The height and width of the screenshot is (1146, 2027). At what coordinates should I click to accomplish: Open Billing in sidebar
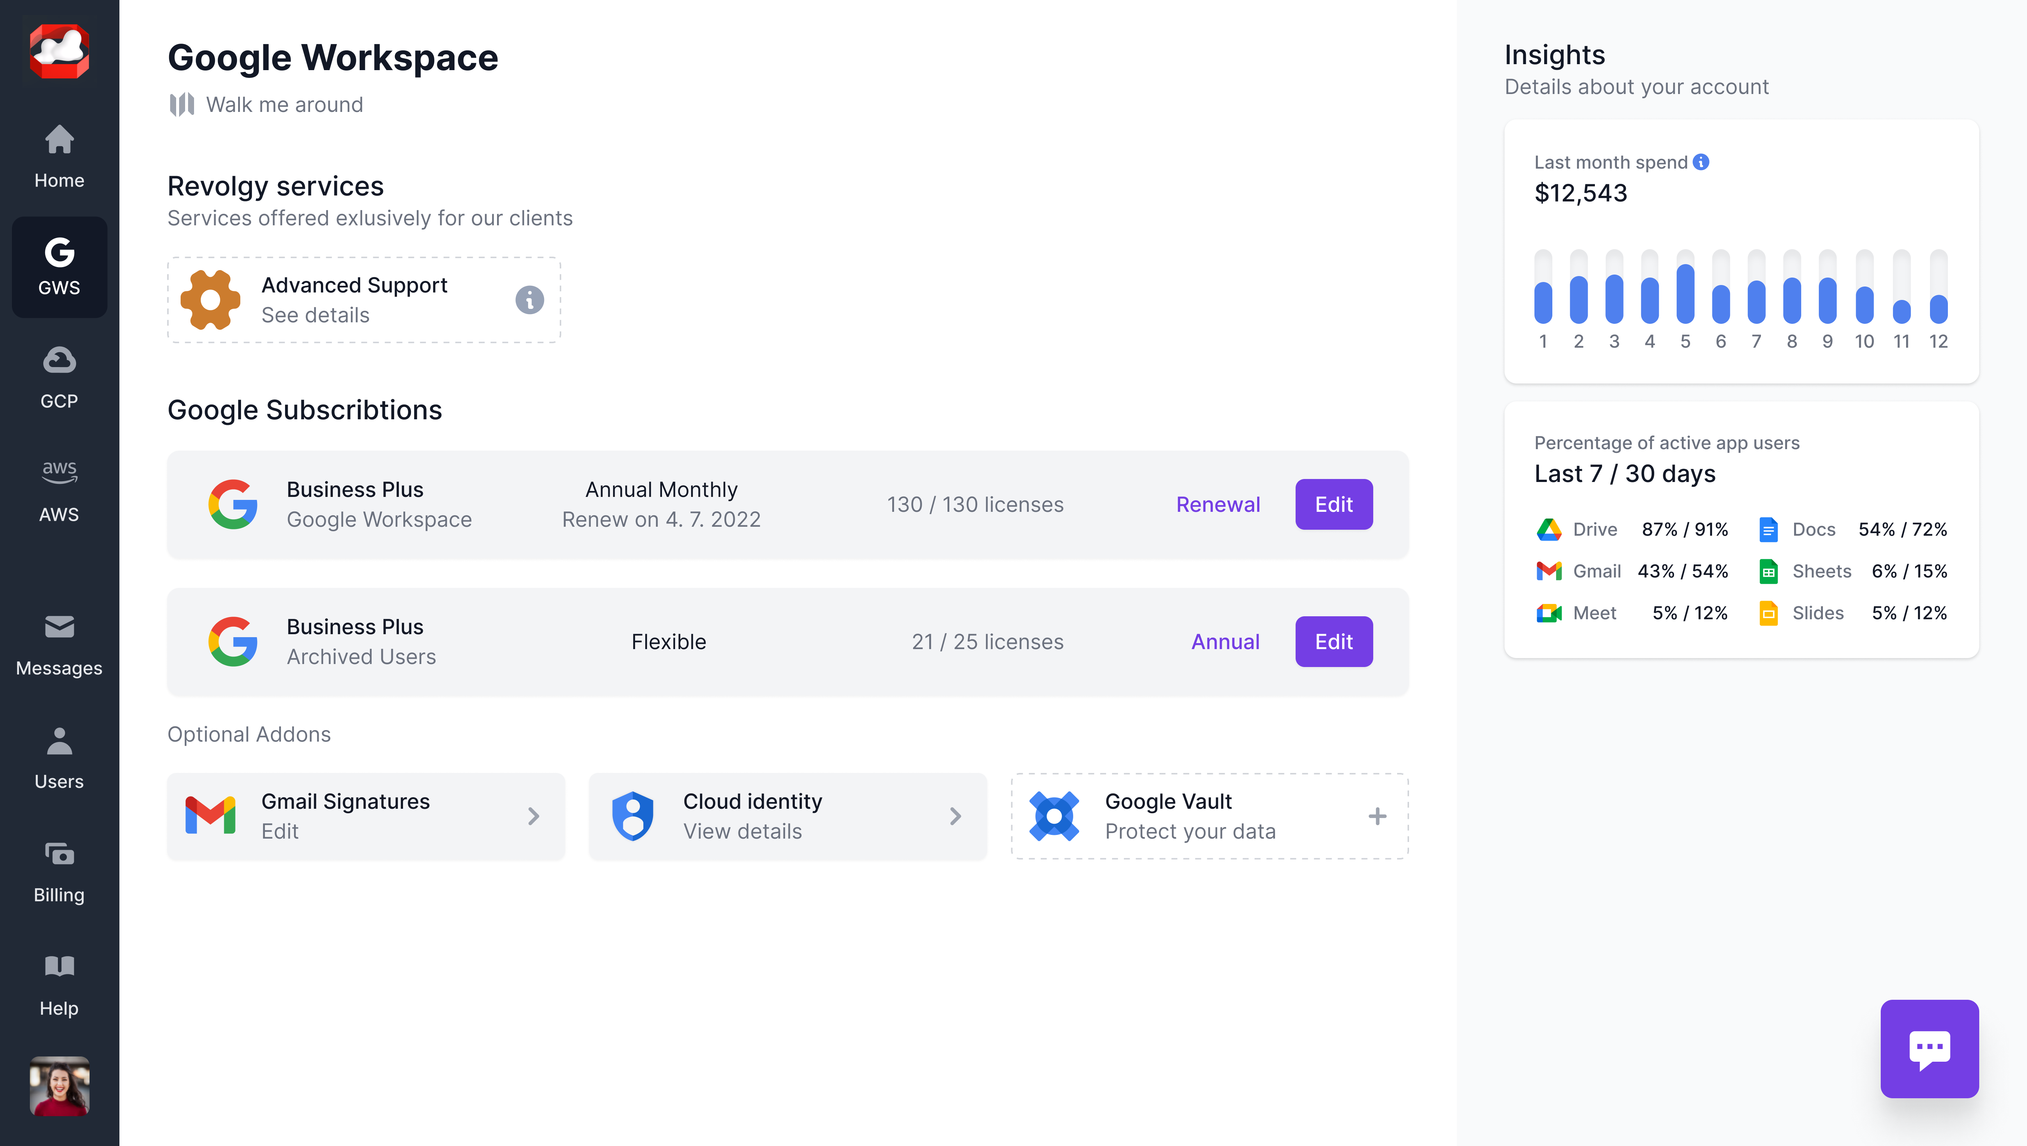click(59, 872)
